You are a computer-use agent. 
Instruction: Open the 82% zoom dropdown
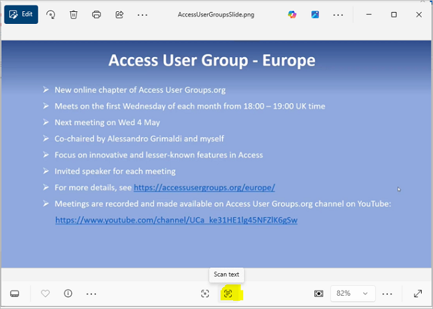(352, 294)
